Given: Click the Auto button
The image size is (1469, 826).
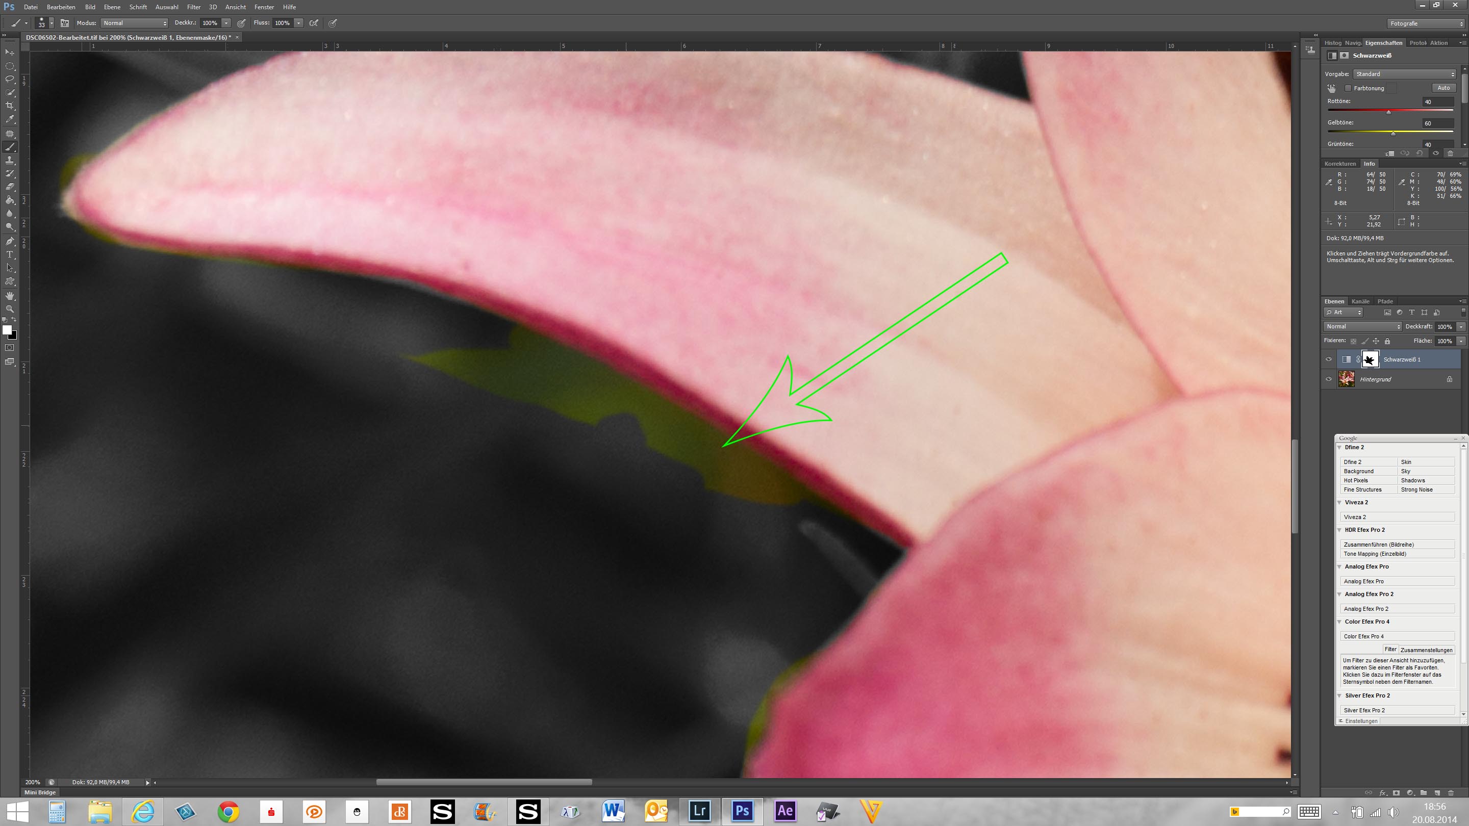Looking at the screenshot, I should [1443, 88].
